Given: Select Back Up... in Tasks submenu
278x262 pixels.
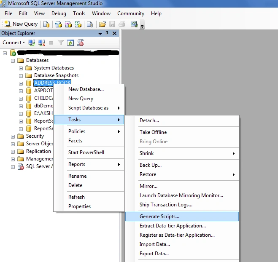Looking at the screenshot, I should pyautogui.click(x=182, y=165).
